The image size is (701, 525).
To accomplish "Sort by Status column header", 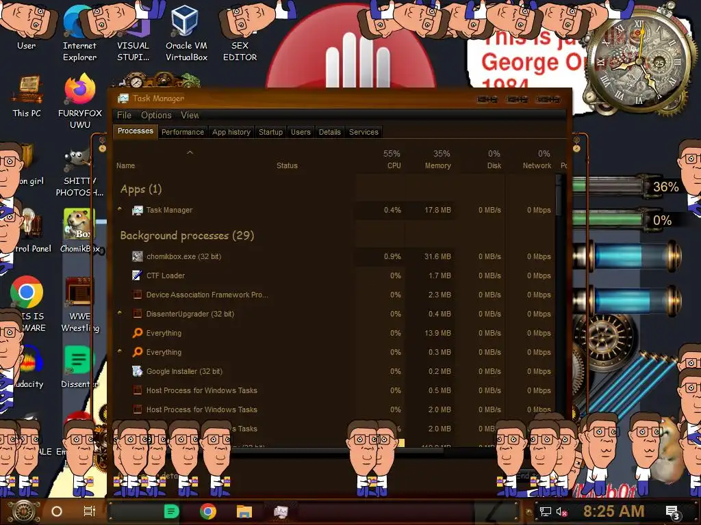I will pos(287,165).
